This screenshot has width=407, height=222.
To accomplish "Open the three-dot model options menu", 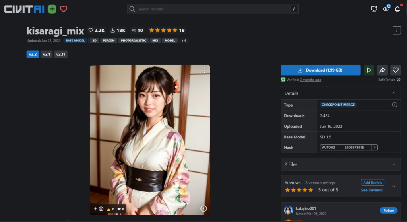I will coord(396,30).
